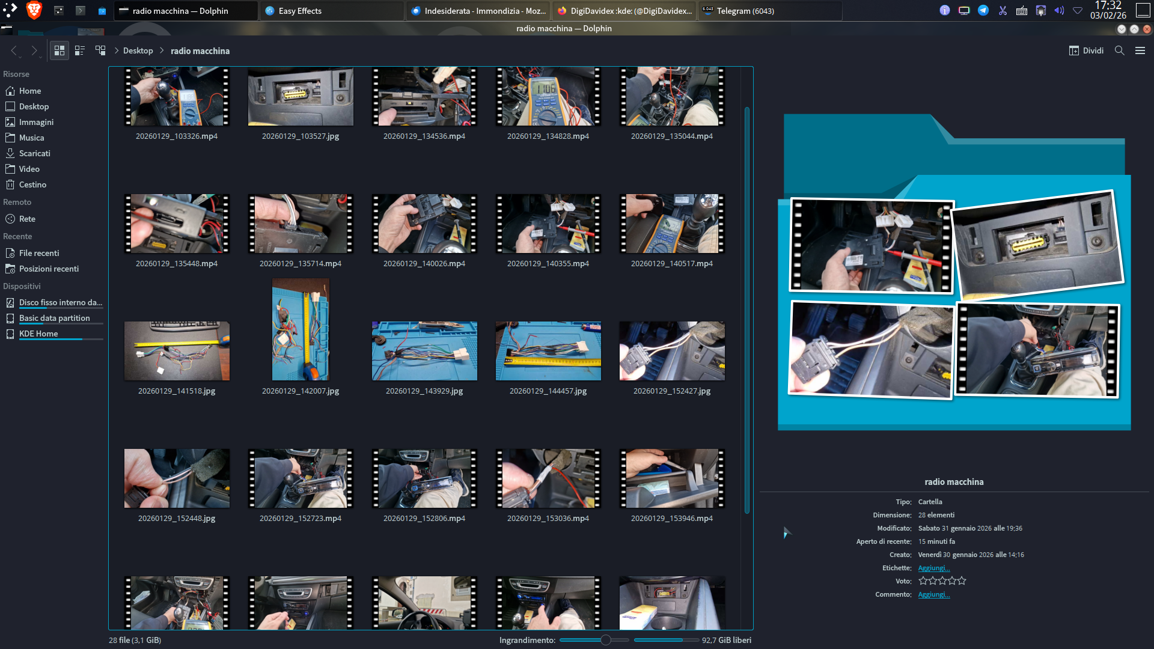Select thumbnail 20260129_142007.jpg
The image size is (1154, 649).
click(x=301, y=329)
